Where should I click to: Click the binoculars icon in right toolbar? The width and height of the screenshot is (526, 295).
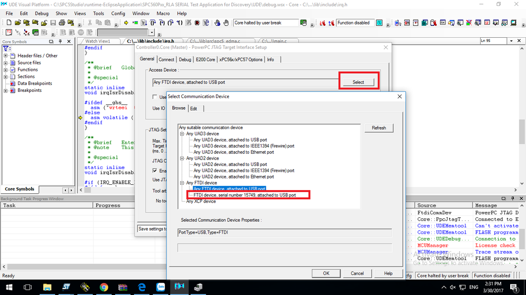pyautogui.click(x=504, y=23)
